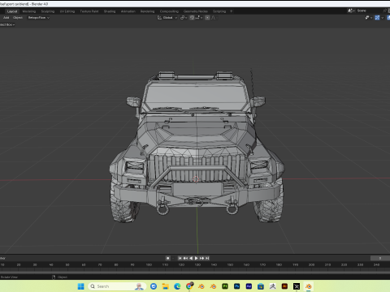The width and height of the screenshot is (390, 292).
Task: Open Adobe Illustrator from taskbar
Action: (284, 286)
